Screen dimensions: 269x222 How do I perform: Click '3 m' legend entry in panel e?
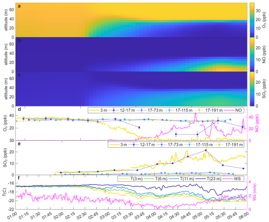tap(118, 145)
